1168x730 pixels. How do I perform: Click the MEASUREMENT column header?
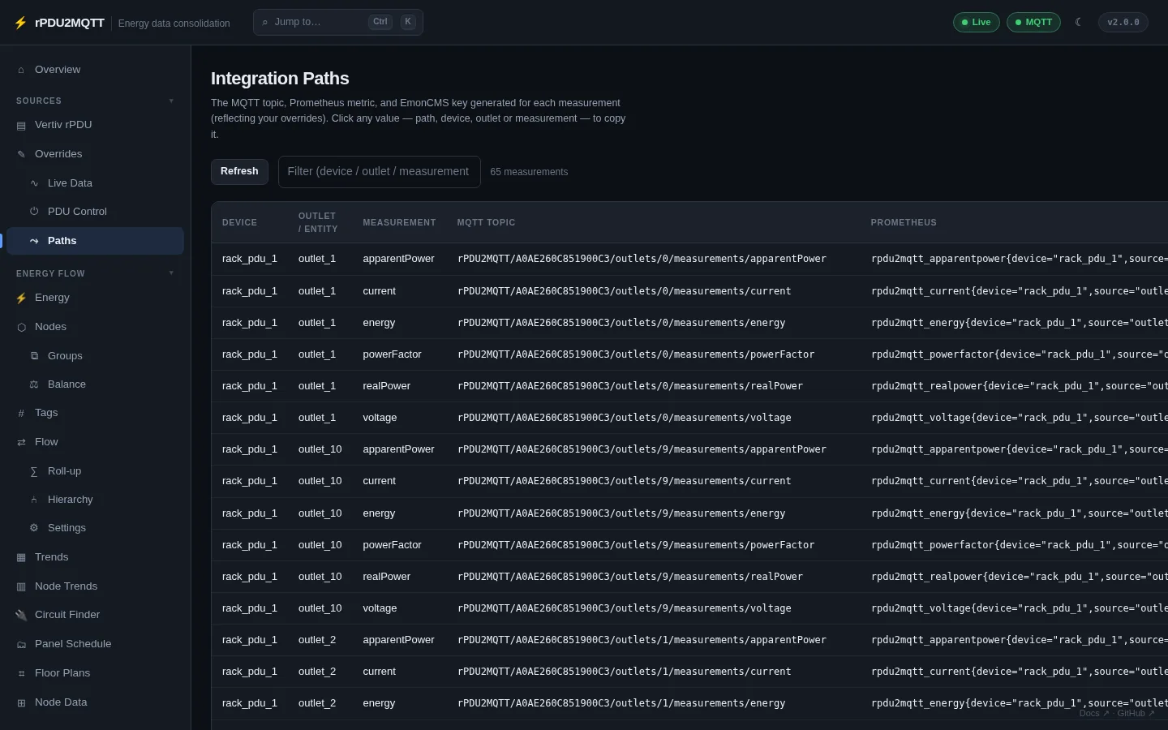coord(399,222)
